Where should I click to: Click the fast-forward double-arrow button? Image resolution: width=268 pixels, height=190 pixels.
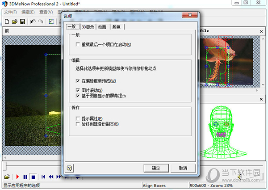coord(59,177)
